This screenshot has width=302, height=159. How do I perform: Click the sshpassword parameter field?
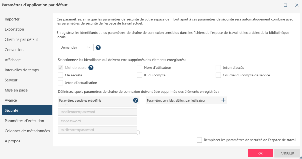97,121
